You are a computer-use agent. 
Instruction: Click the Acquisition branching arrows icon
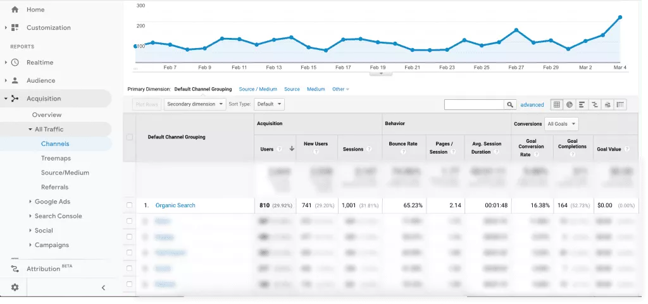pyautogui.click(x=15, y=99)
